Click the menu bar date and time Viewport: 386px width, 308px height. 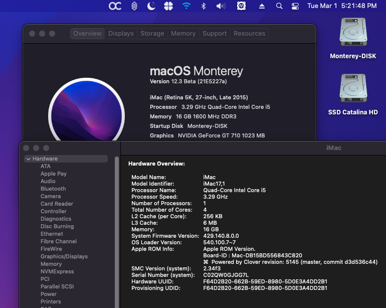342,6
